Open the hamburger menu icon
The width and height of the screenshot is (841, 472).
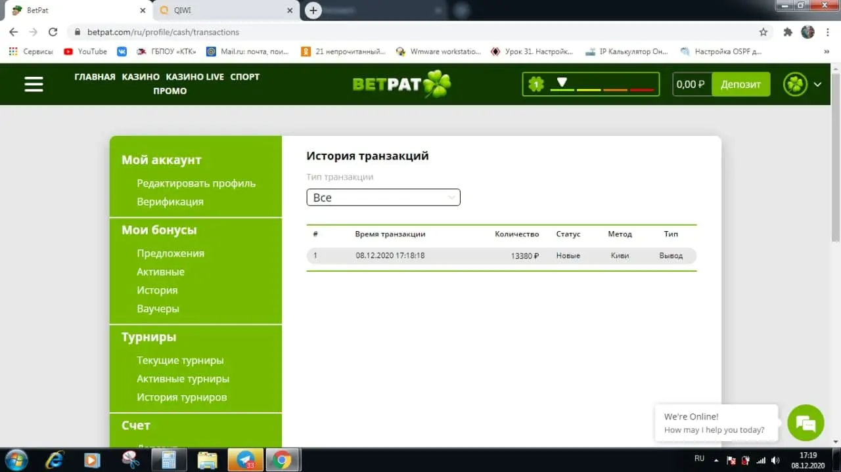(34, 84)
